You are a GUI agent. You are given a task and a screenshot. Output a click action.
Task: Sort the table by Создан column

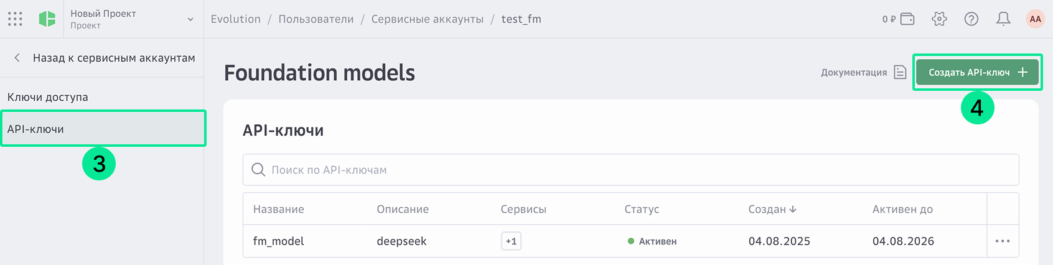pos(772,210)
